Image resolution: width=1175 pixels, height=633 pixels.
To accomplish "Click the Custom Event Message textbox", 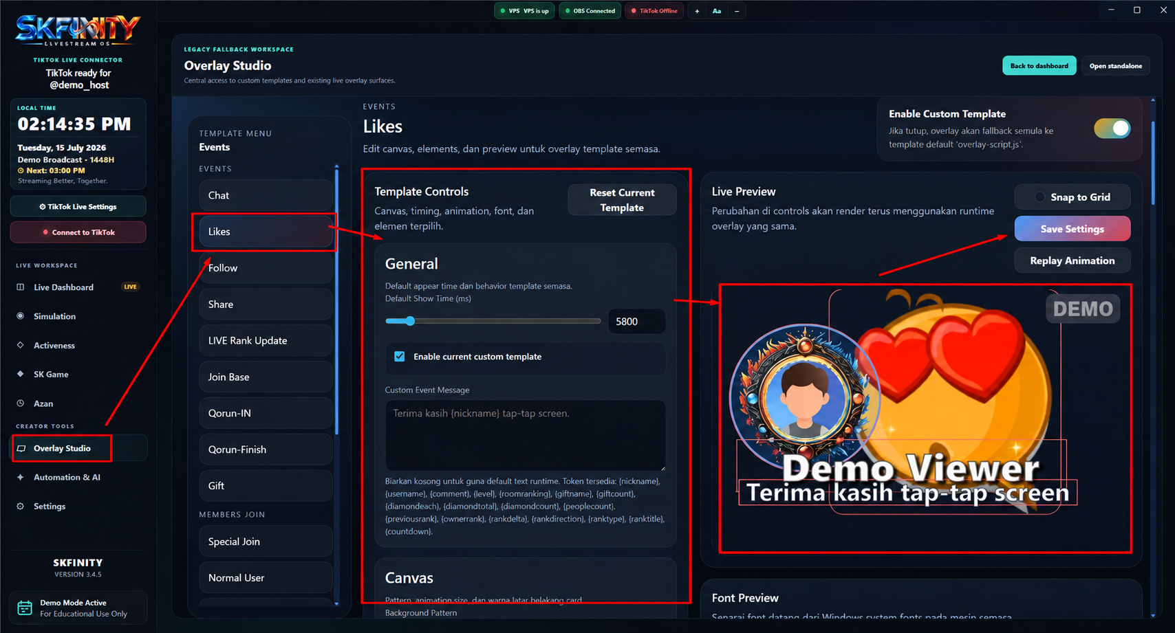I will point(525,435).
